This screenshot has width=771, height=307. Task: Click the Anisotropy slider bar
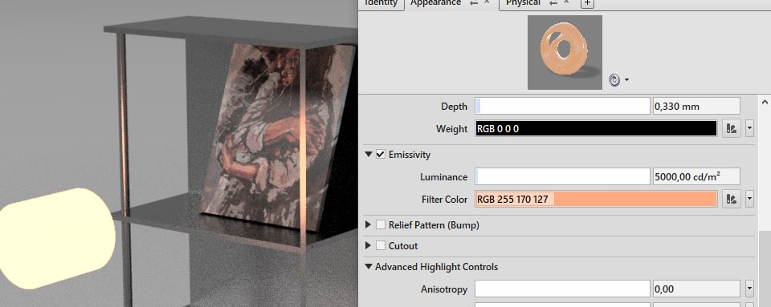point(562,289)
